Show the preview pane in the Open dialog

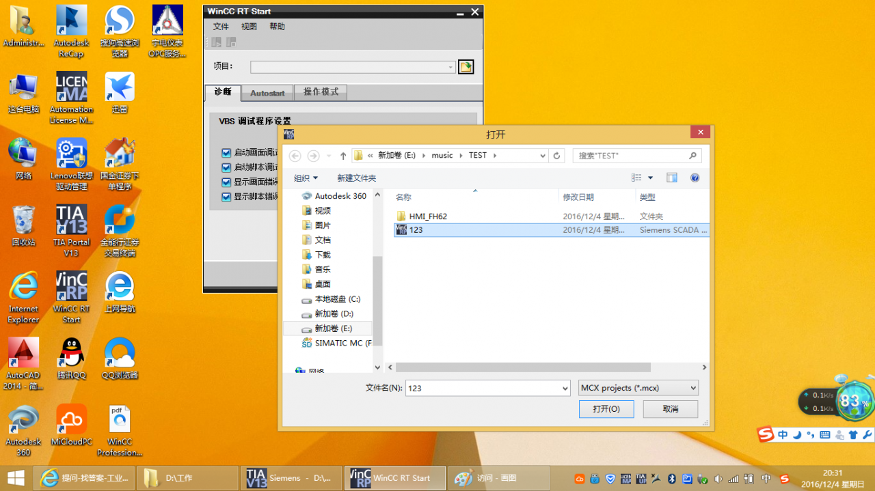coord(671,177)
